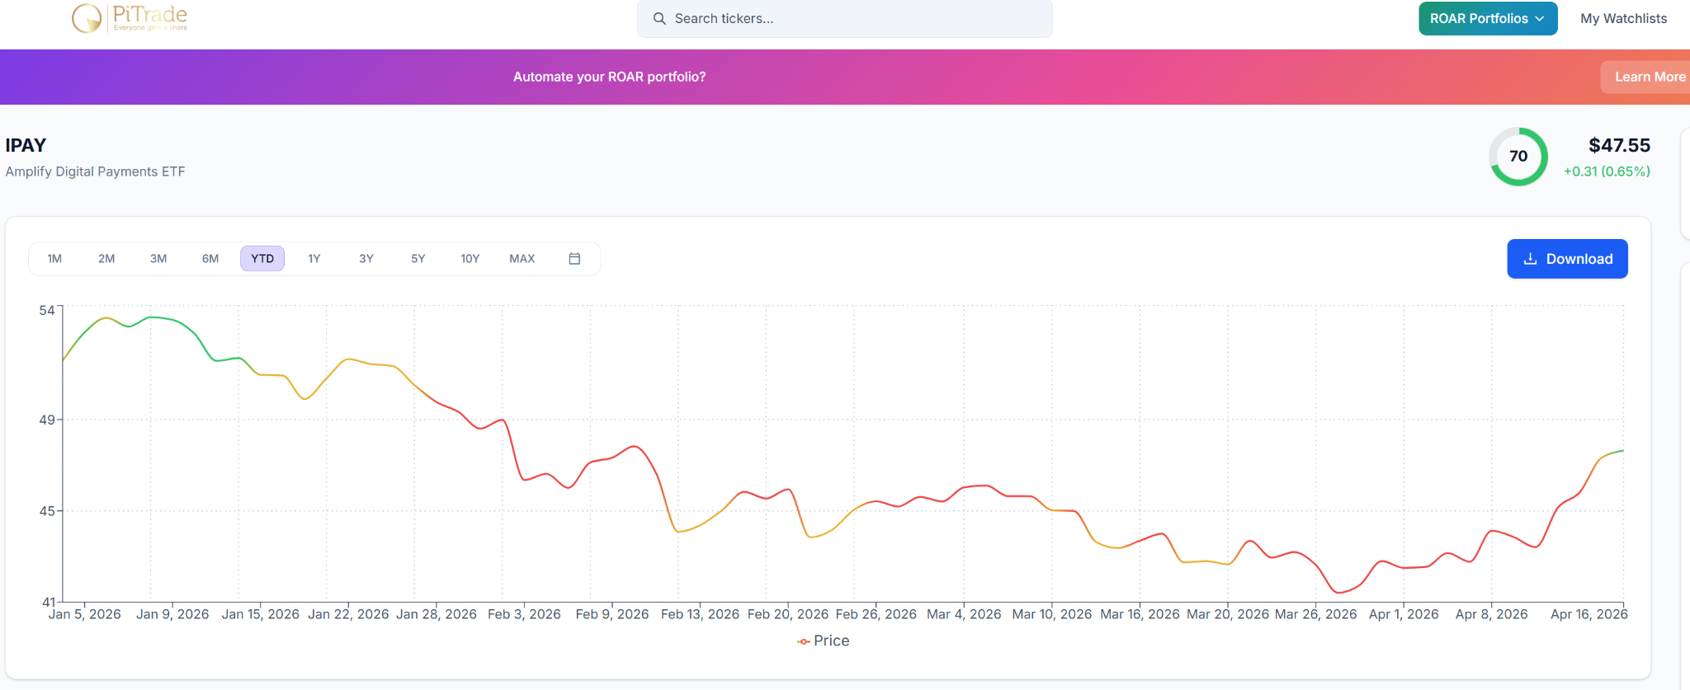The height and width of the screenshot is (690, 1690).
Task: Download the chart data
Action: pyautogui.click(x=1566, y=259)
